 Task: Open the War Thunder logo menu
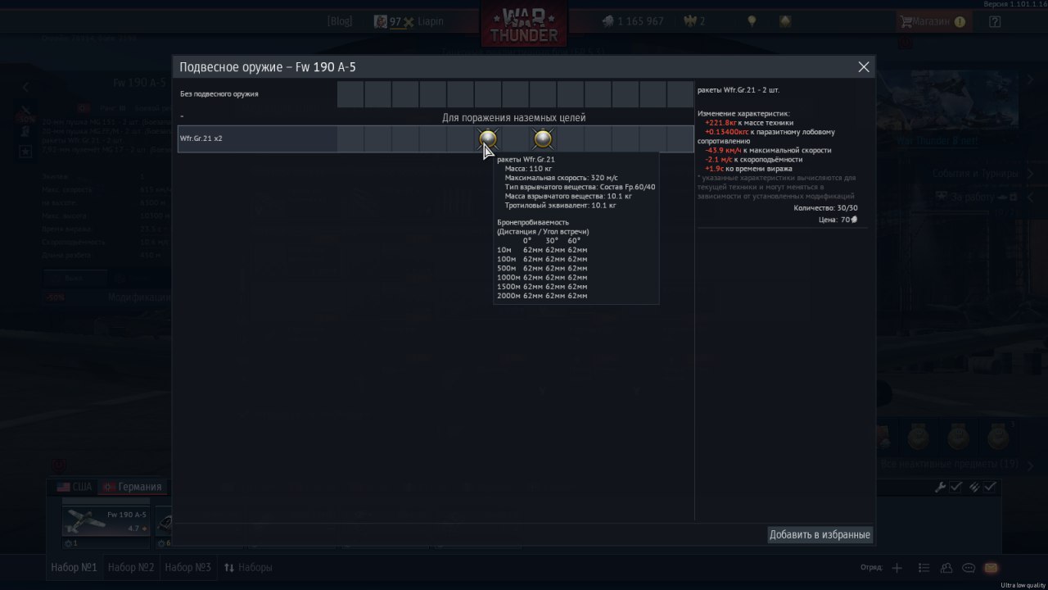click(x=525, y=25)
